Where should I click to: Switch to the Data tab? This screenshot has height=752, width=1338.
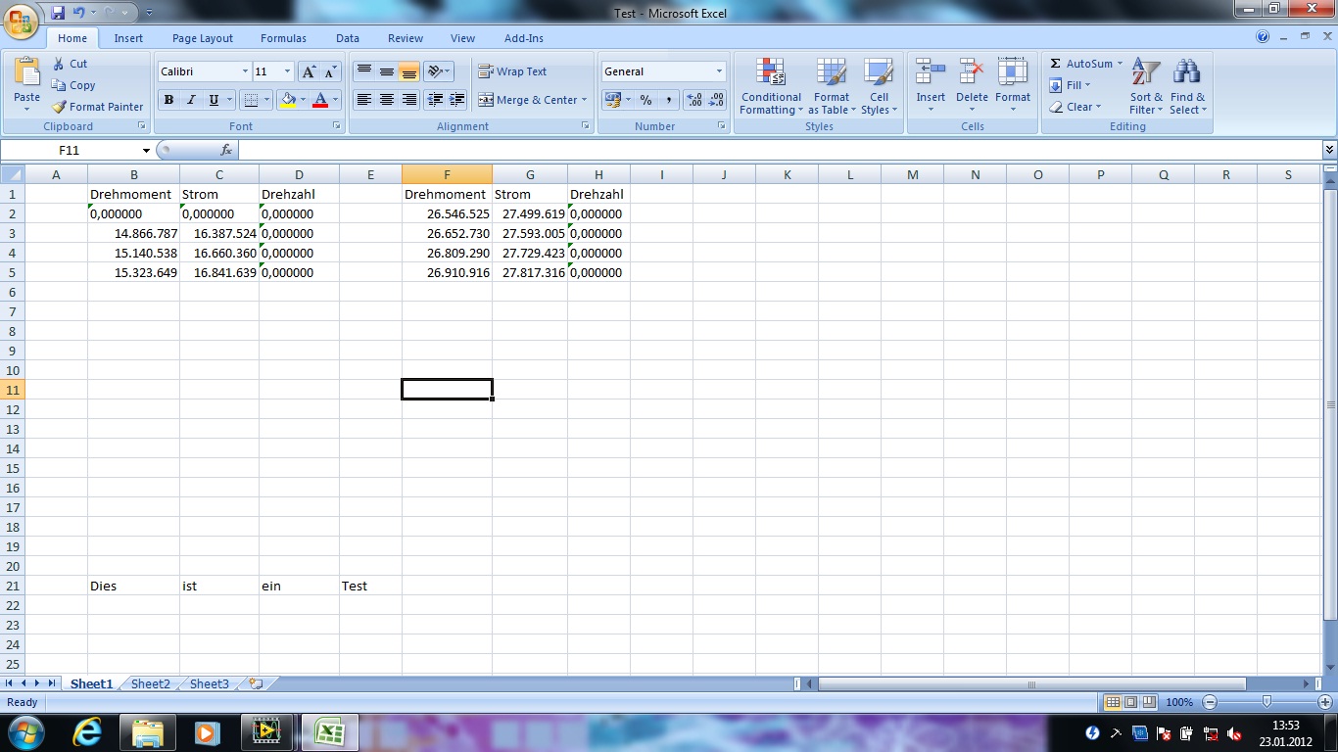(348, 38)
